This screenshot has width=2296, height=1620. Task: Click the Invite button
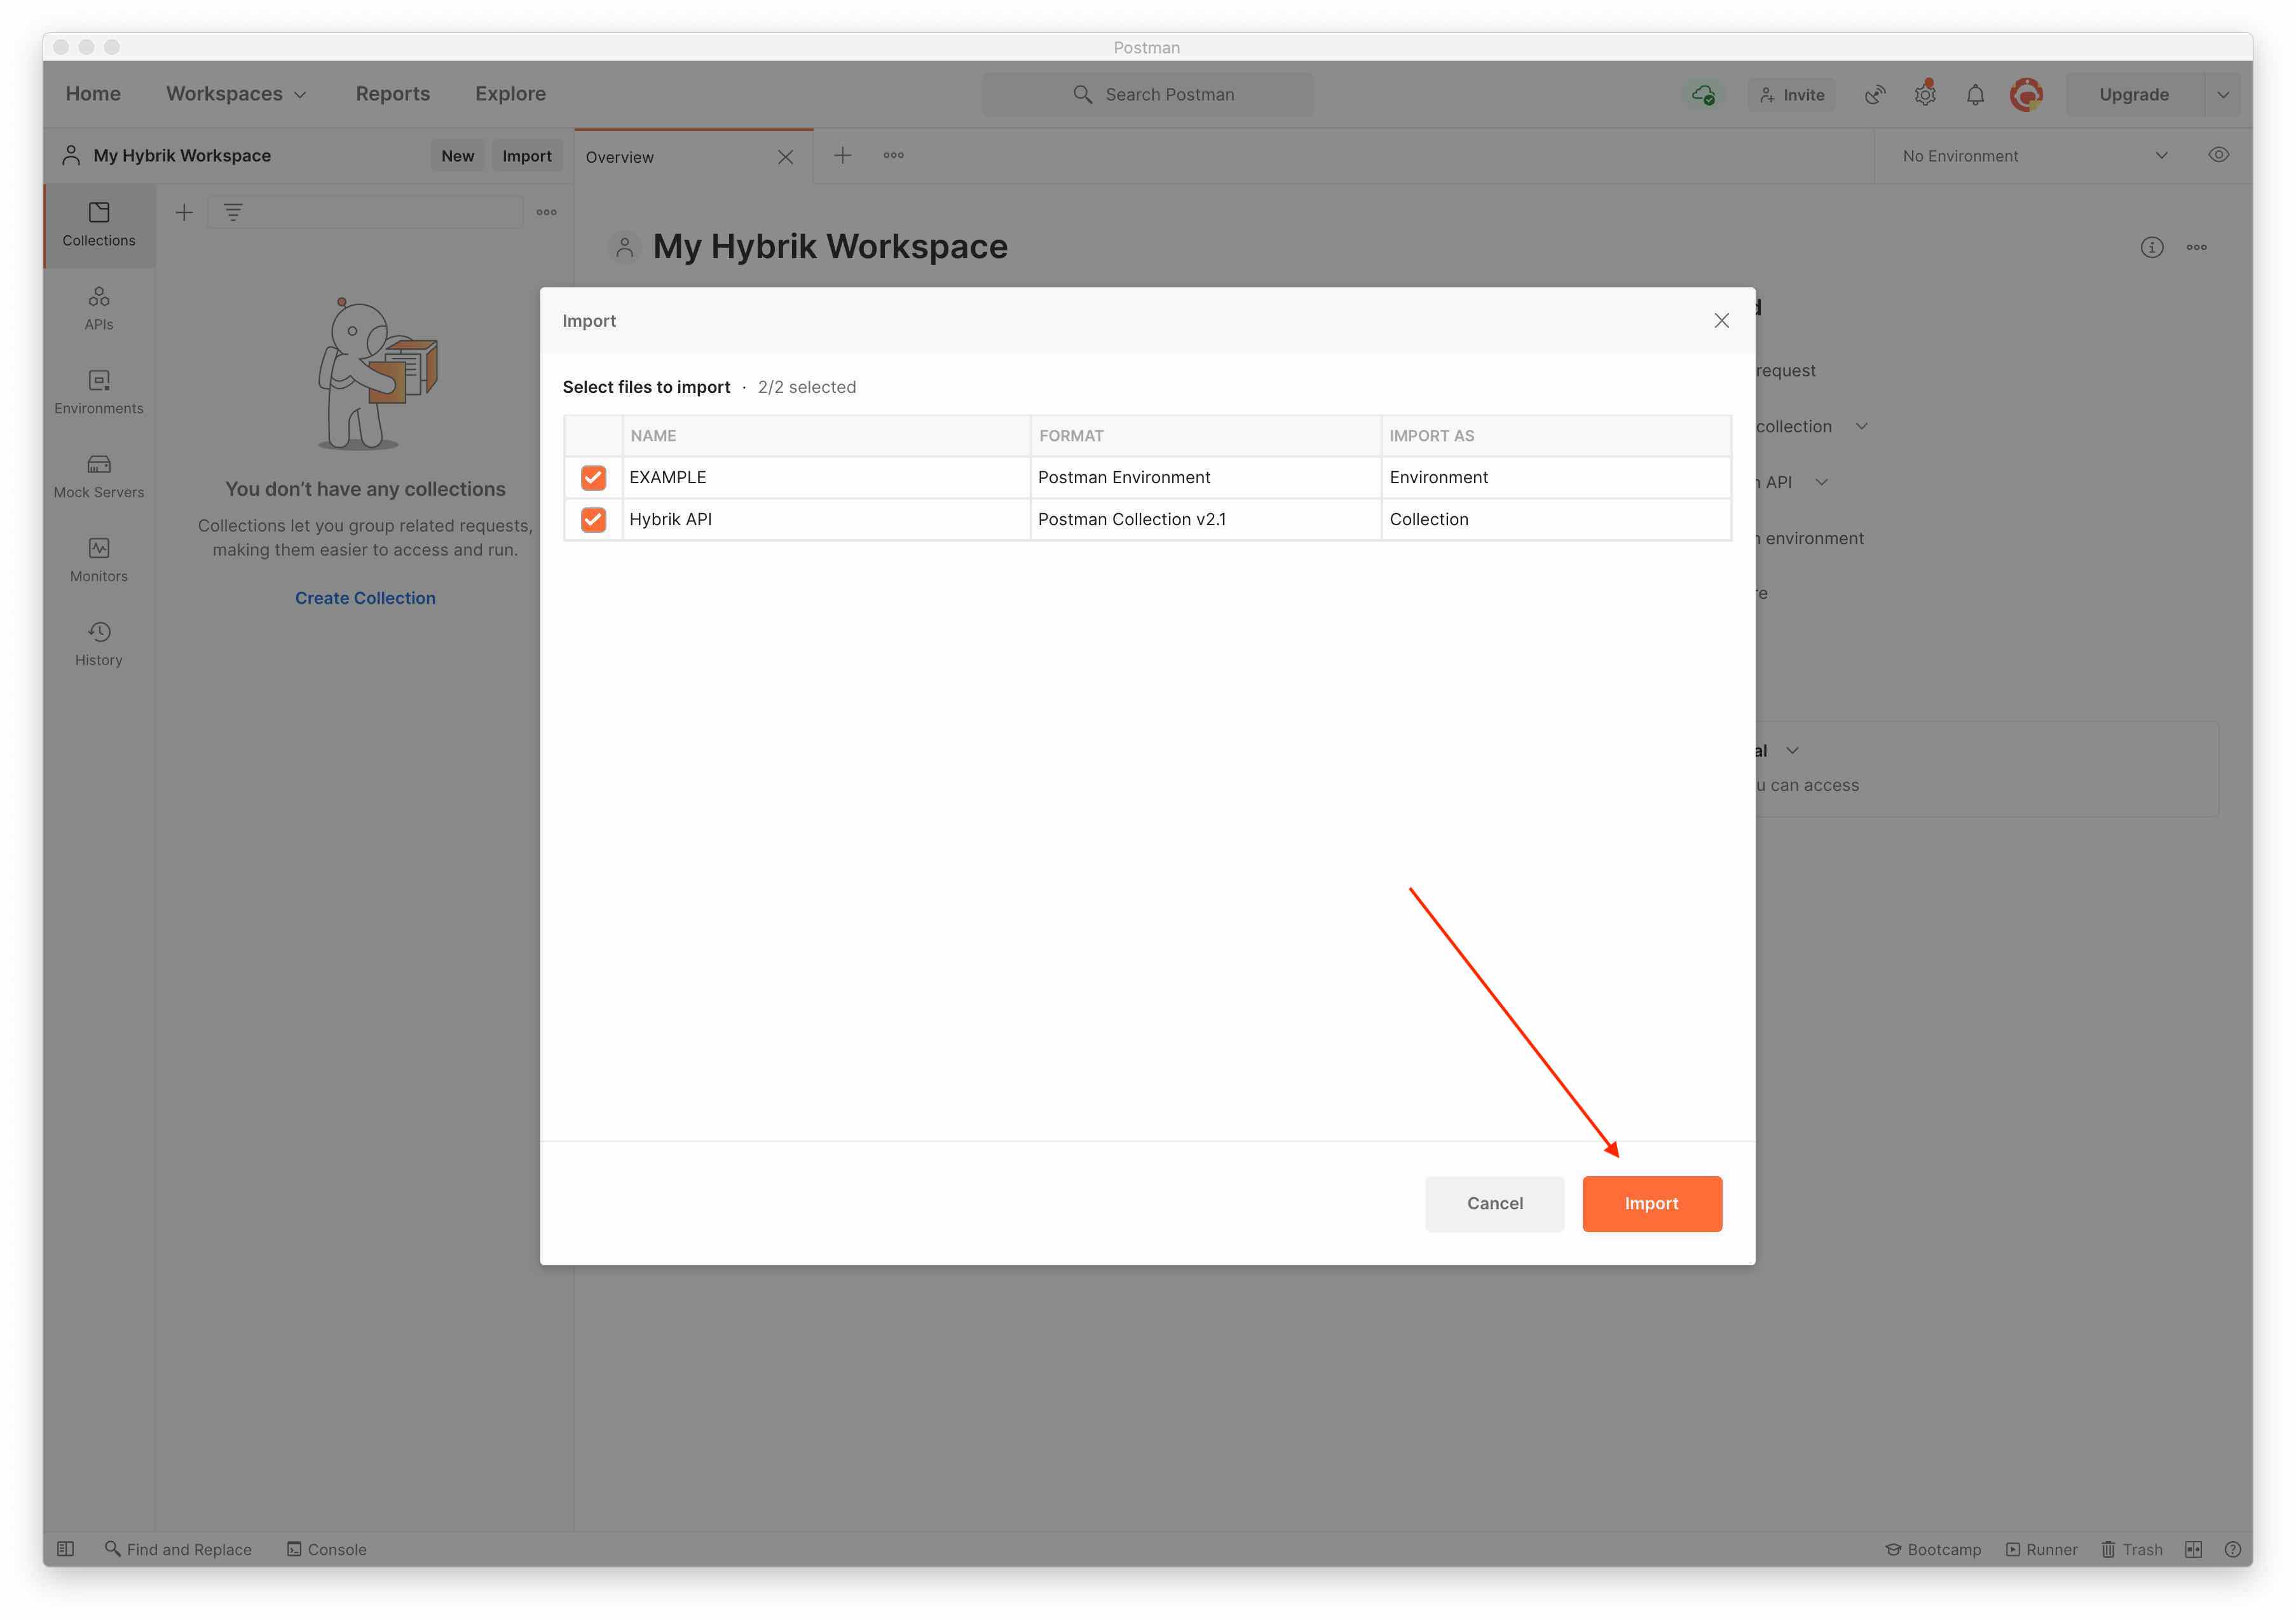coord(1792,94)
